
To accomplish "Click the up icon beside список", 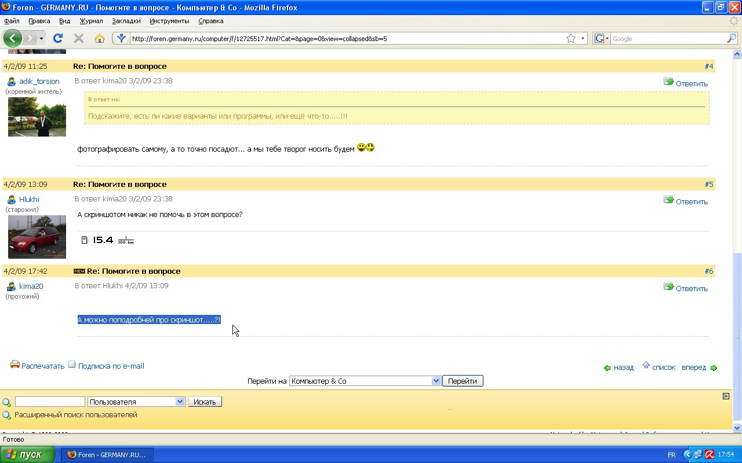I will pos(646,365).
